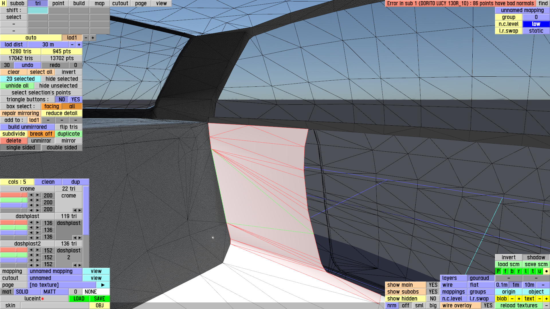The width and height of the screenshot is (550, 309).
Task: Click perspective view 'P' camera button
Action: click(498, 271)
